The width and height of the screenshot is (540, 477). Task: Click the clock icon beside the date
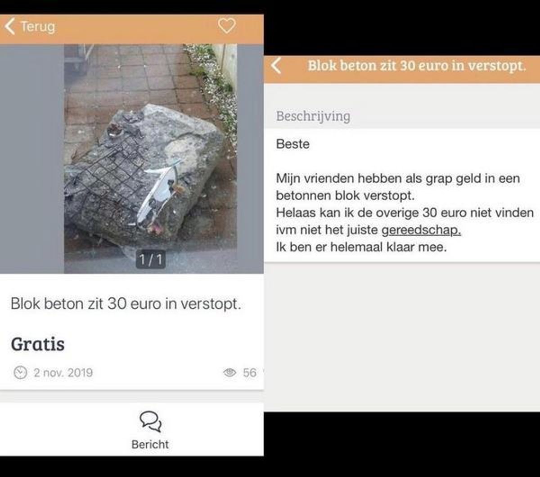pos(20,373)
